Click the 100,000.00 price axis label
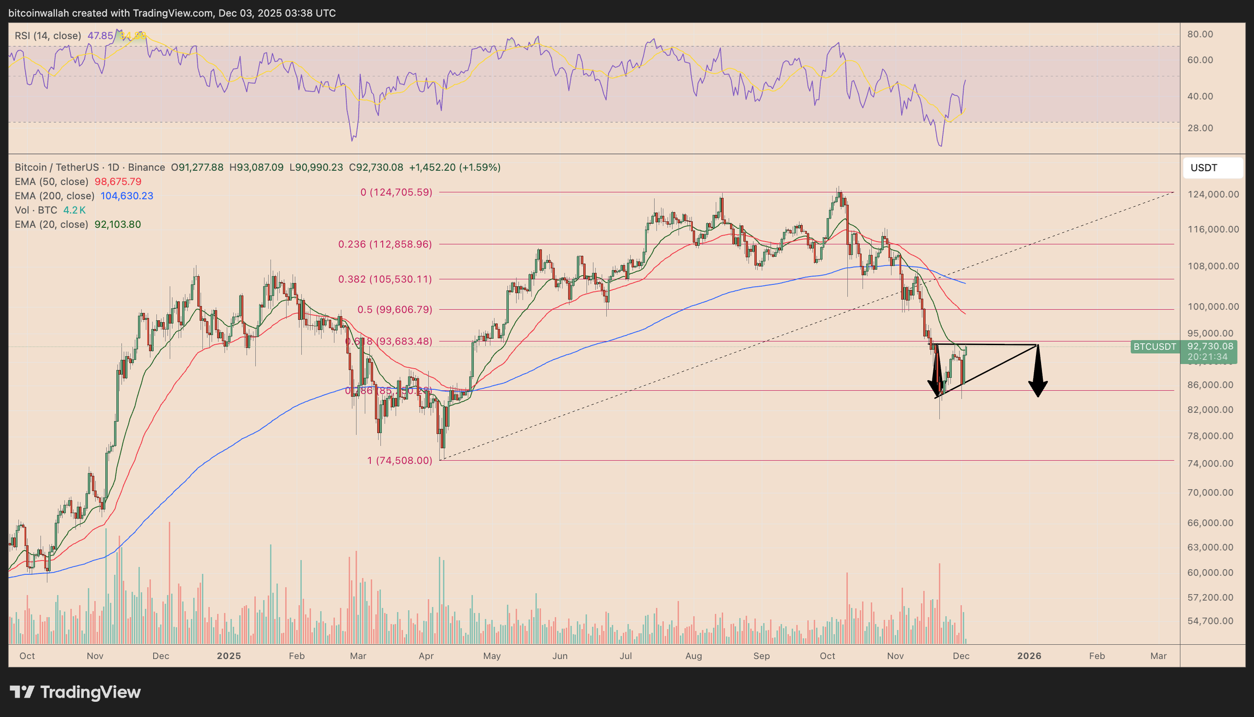1254x717 pixels. (x=1213, y=306)
